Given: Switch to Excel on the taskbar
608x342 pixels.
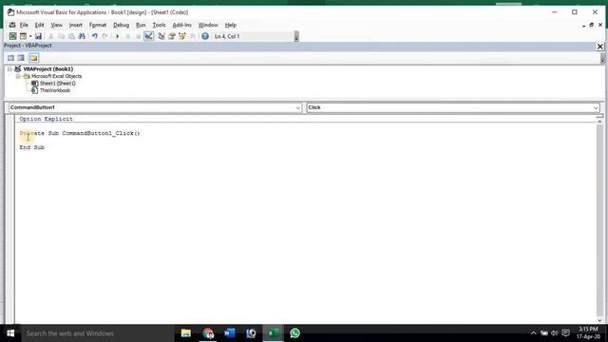Looking at the screenshot, I should [273, 333].
